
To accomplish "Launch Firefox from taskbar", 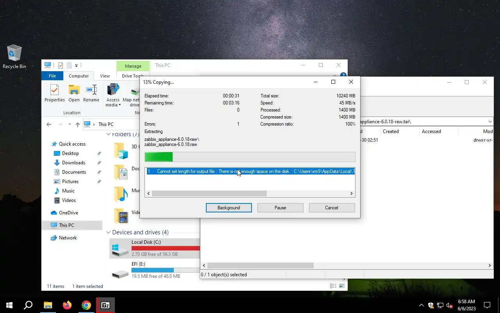I will tap(67, 305).
